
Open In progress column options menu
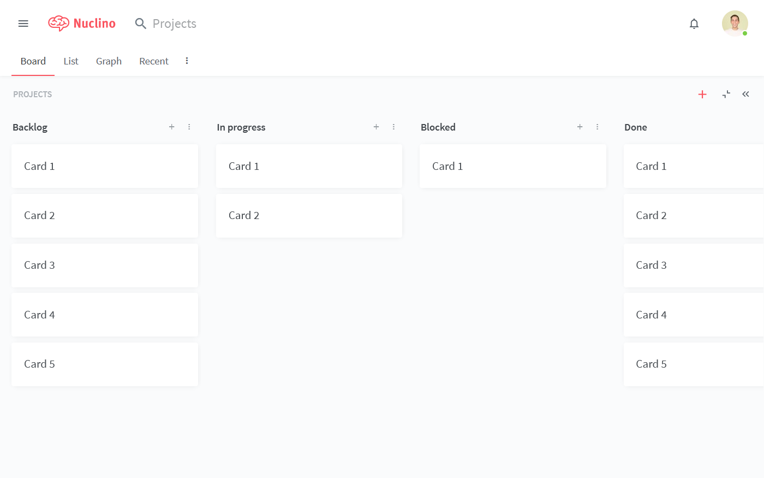tap(393, 127)
